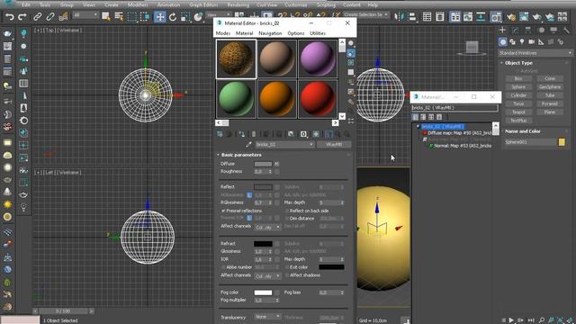The image size is (576, 324).
Task: Activate the Select and Scale tool
Action: pos(185,16)
